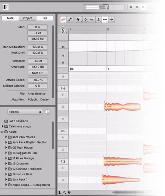This screenshot has width=165, height=196.
Task: Click the Attack Speed -18.0 % field
Action: 38,80
